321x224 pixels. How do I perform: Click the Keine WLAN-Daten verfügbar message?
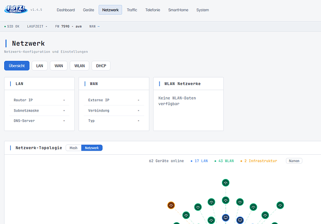point(177,101)
